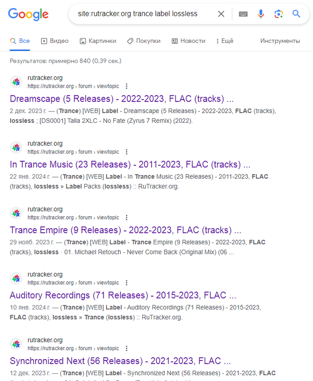Open the three-dot menu for the Trance Empire result
Viewport: 313px width, 381px height.
(127, 218)
